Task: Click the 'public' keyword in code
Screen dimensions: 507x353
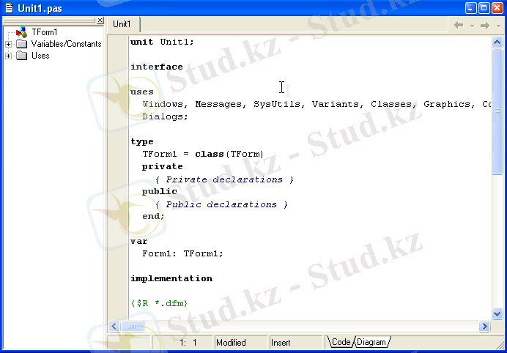Action: 160,191
